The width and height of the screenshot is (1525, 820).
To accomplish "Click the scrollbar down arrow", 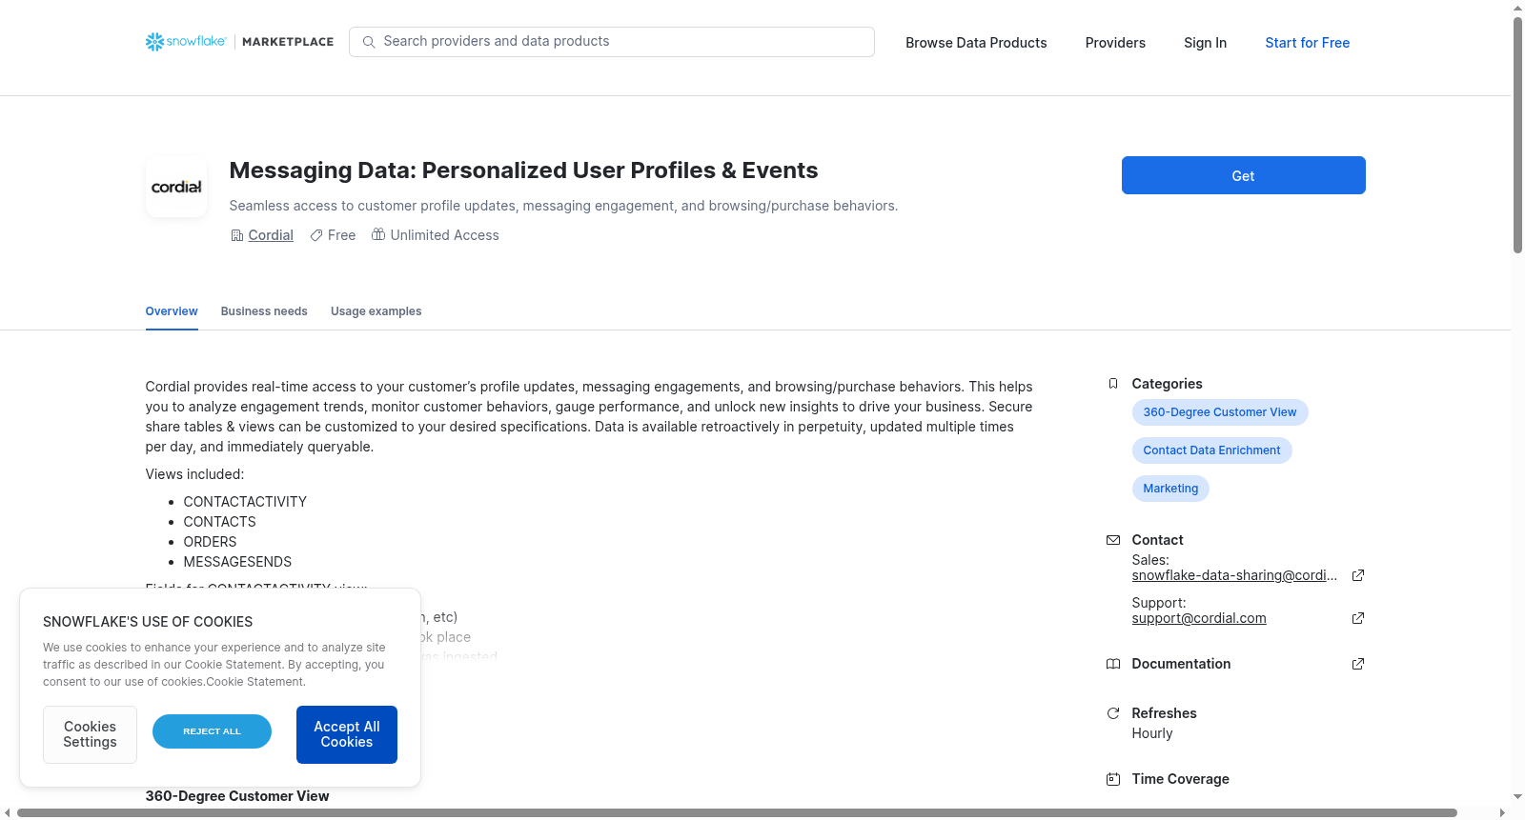I will pyautogui.click(x=1517, y=797).
